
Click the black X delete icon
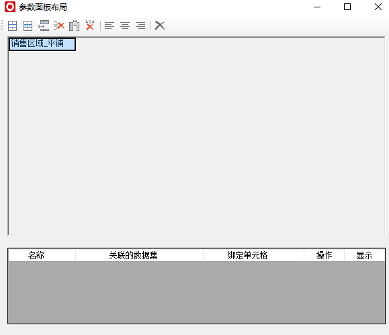point(160,26)
